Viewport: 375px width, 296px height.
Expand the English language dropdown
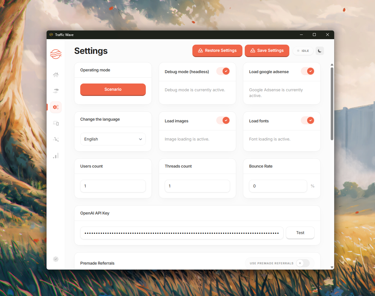113,139
